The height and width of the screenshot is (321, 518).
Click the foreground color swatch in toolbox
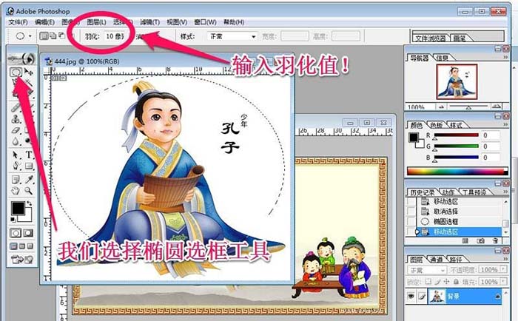click(18, 208)
